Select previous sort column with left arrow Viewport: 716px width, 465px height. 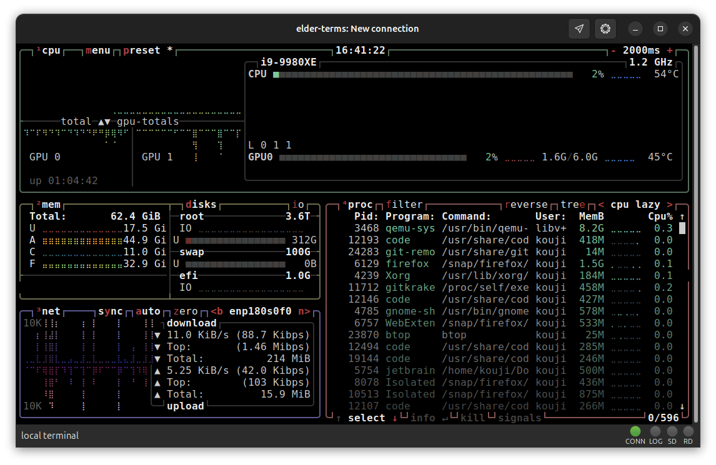tap(601, 205)
